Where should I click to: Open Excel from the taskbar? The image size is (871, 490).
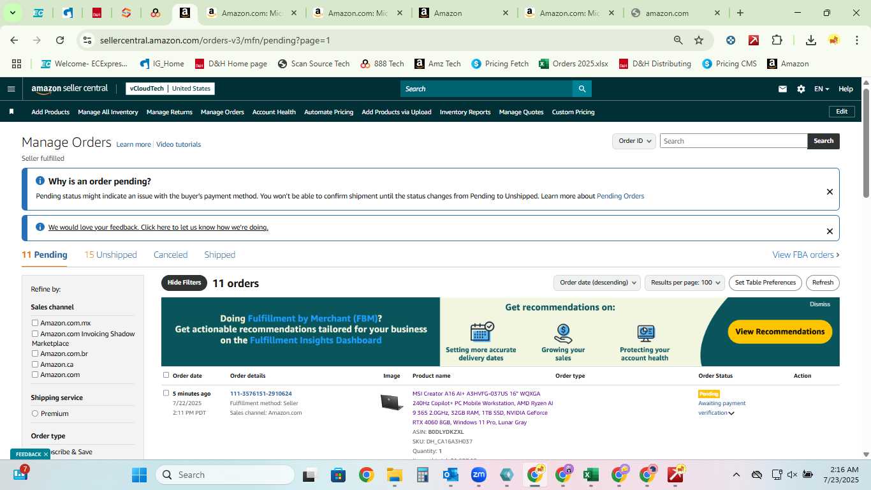click(x=591, y=475)
